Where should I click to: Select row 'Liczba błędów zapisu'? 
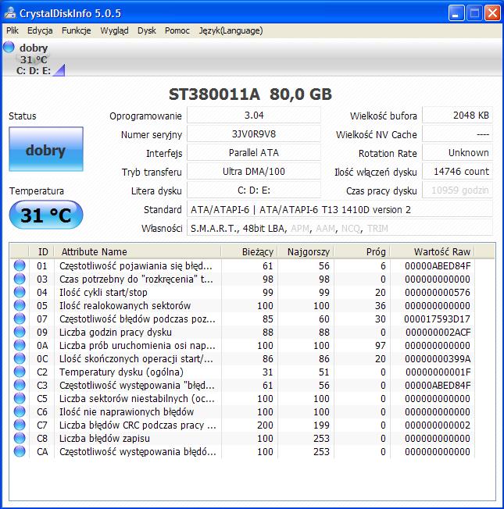(x=252, y=439)
